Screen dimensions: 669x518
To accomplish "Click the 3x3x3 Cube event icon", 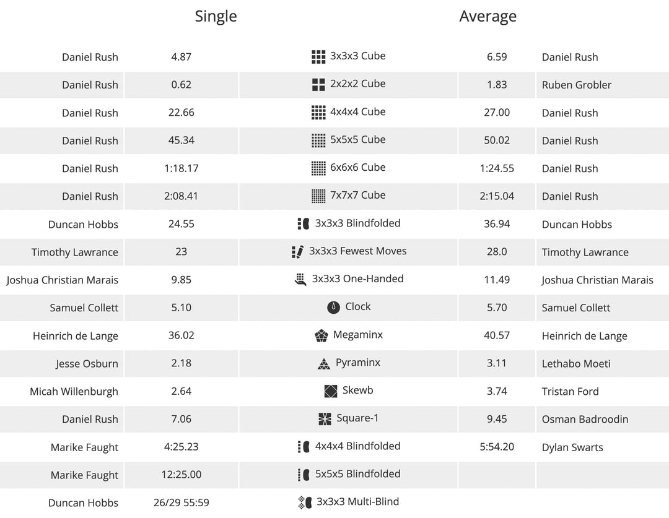I will coord(318,57).
